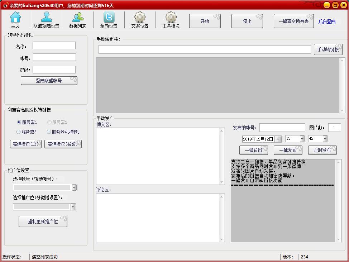Click version number 234 in status bar
349x262 pixels.
coord(304,257)
